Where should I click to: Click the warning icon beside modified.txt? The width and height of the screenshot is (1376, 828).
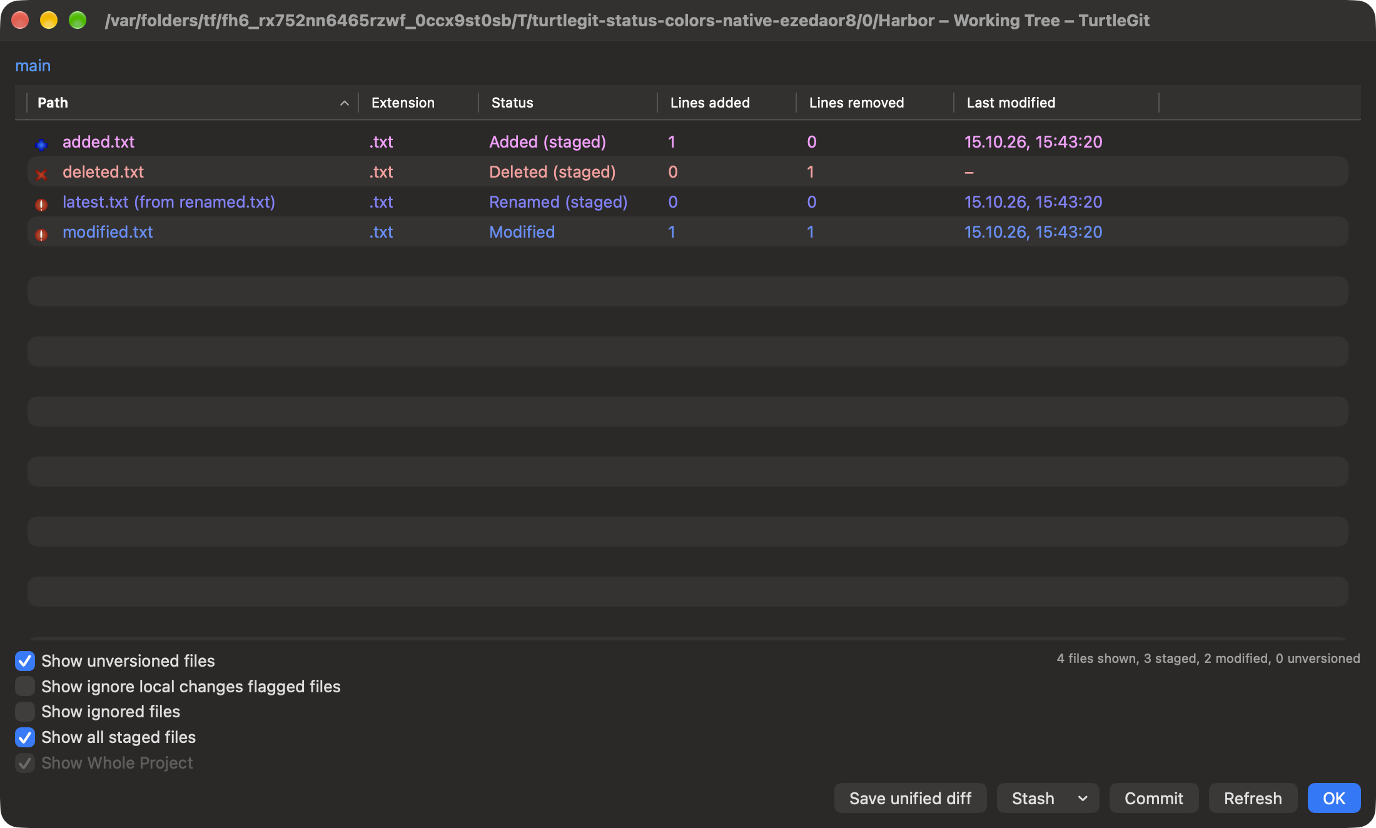click(41, 235)
